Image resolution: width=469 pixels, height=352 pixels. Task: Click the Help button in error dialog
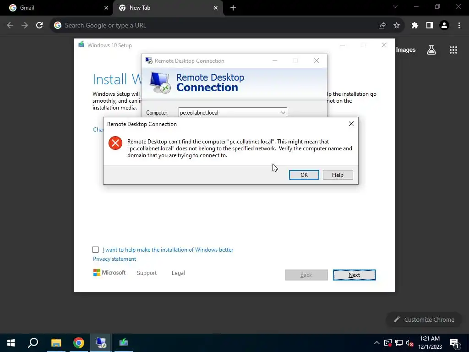tap(338, 175)
